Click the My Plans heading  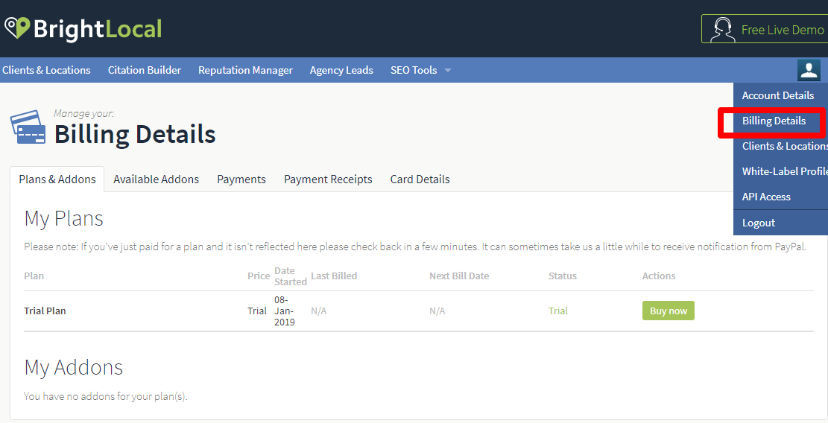pyautogui.click(x=64, y=218)
